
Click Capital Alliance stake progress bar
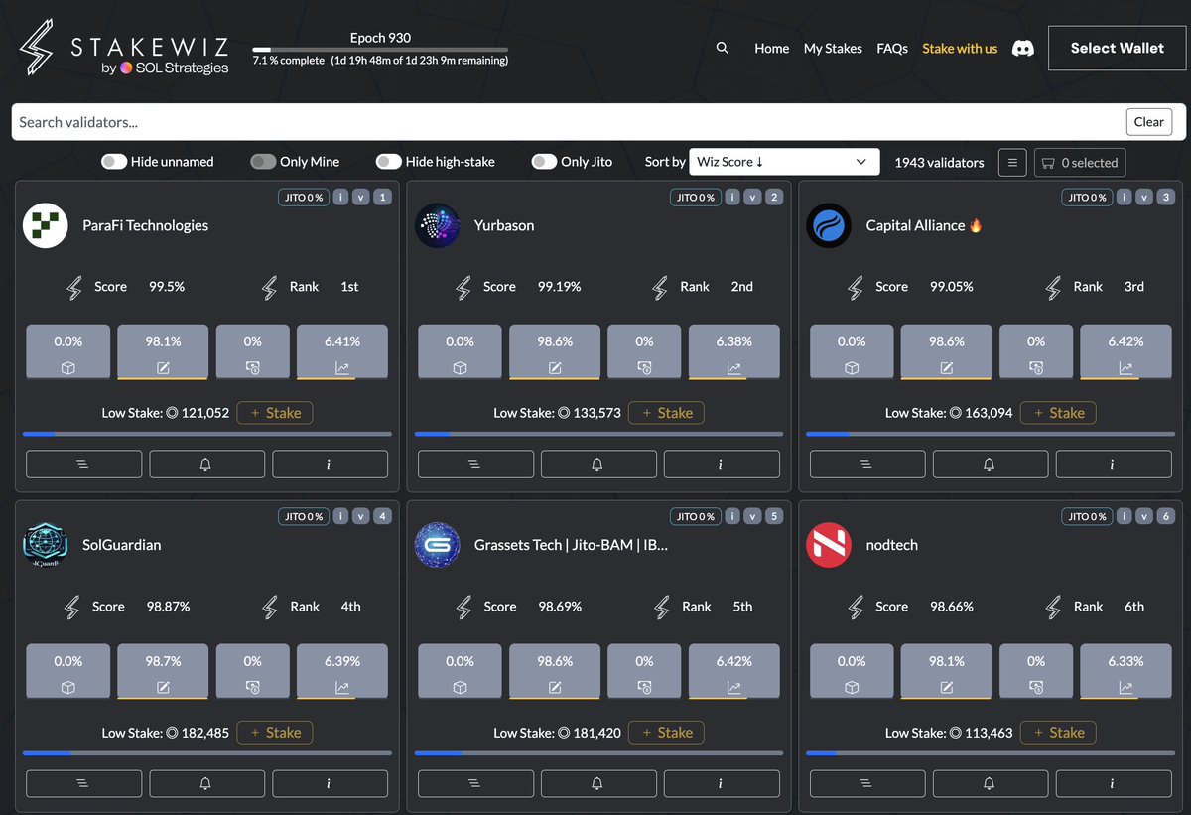pyautogui.click(x=991, y=434)
